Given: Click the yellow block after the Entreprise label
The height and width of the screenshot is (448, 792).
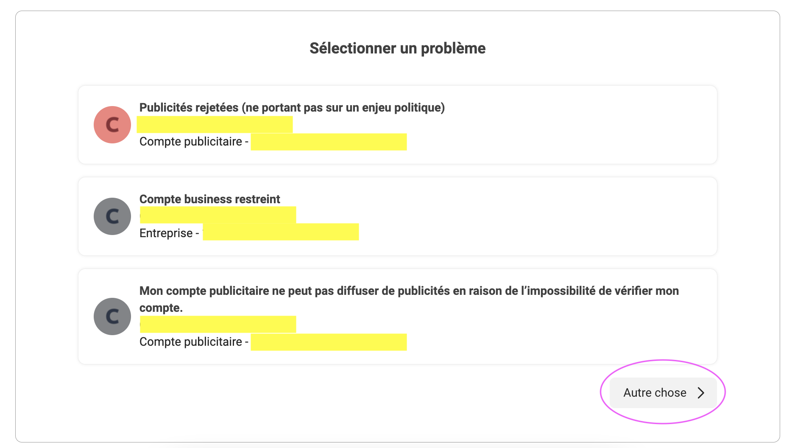Looking at the screenshot, I should click(281, 232).
